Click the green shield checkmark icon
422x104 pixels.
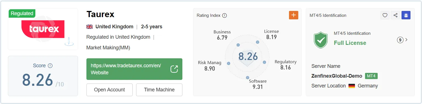pos(321,40)
